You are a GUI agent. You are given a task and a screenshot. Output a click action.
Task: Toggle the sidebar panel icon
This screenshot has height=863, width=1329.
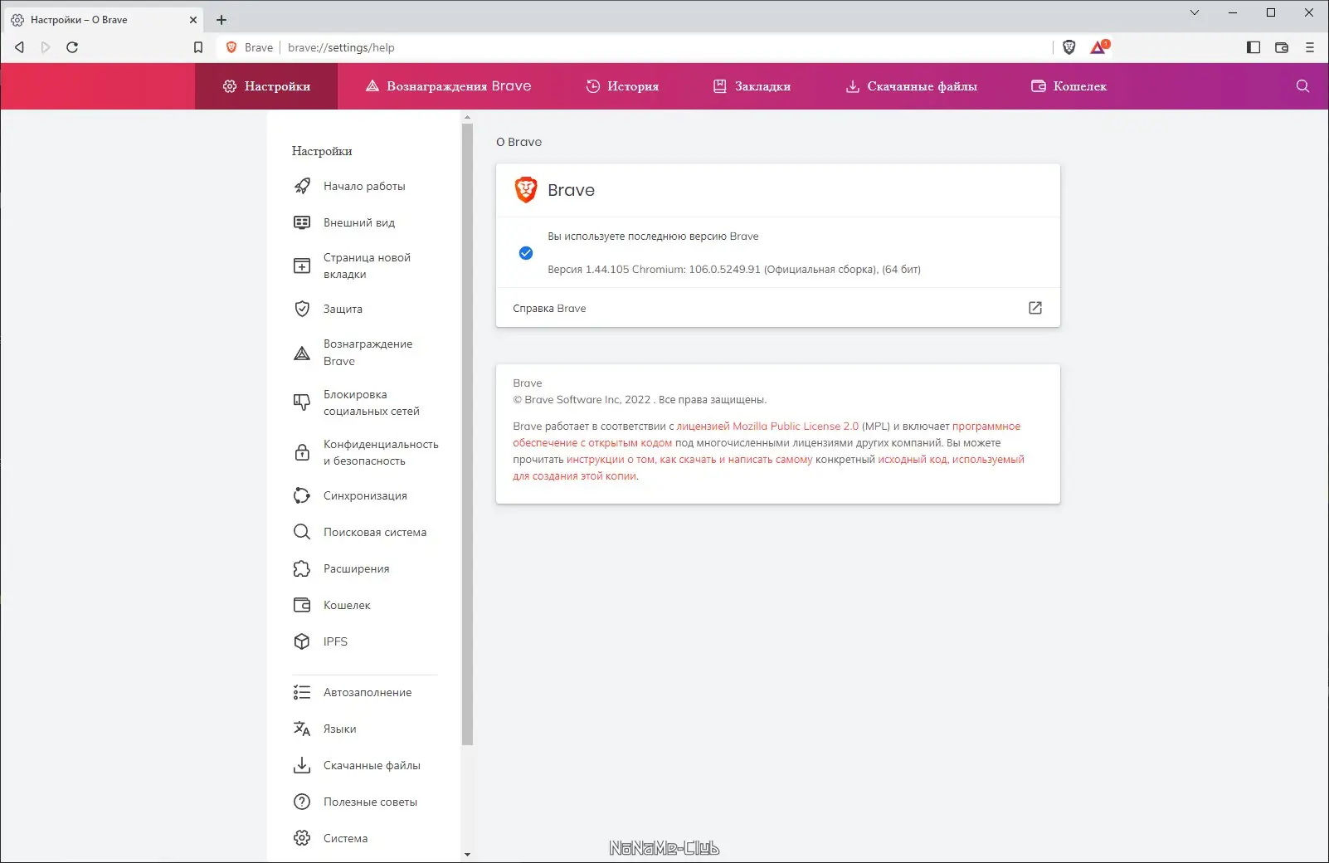pos(1254,47)
